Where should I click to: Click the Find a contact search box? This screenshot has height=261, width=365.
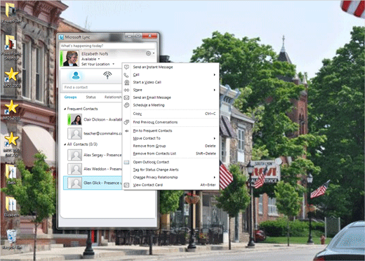click(x=92, y=87)
